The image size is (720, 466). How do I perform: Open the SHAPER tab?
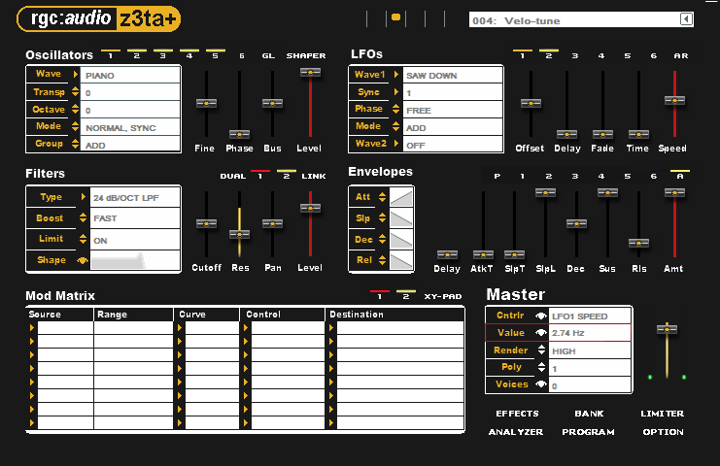(x=306, y=55)
